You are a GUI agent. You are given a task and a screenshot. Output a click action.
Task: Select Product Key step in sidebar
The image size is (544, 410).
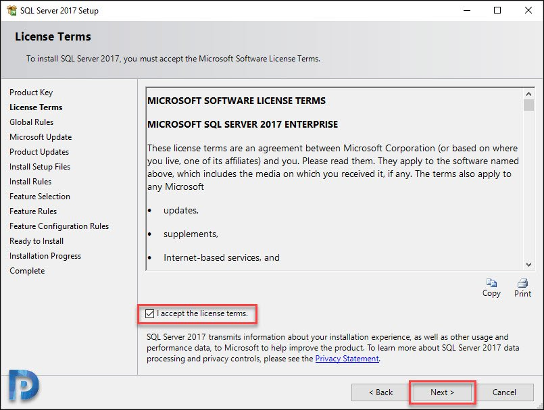point(31,93)
